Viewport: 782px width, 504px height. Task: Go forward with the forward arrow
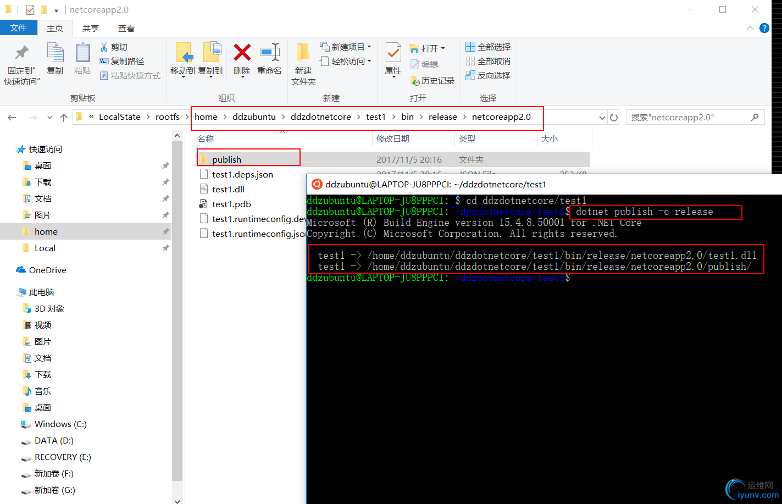click(x=33, y=117)
